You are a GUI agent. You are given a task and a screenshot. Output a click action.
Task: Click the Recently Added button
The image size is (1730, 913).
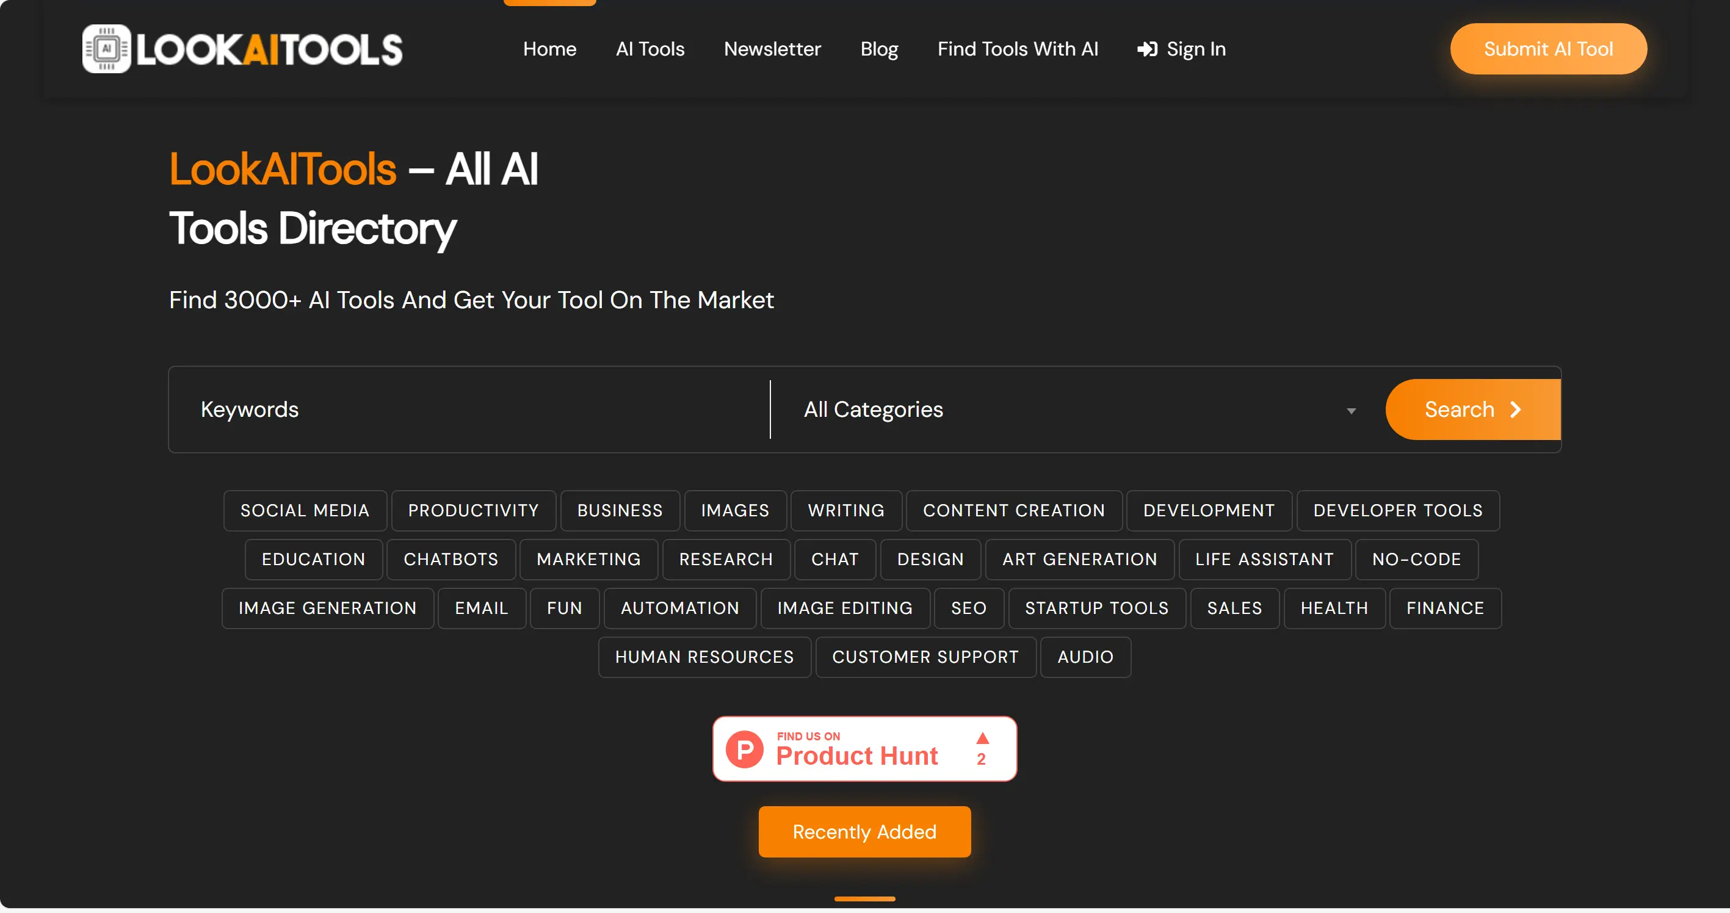click(x=864, y=832)
